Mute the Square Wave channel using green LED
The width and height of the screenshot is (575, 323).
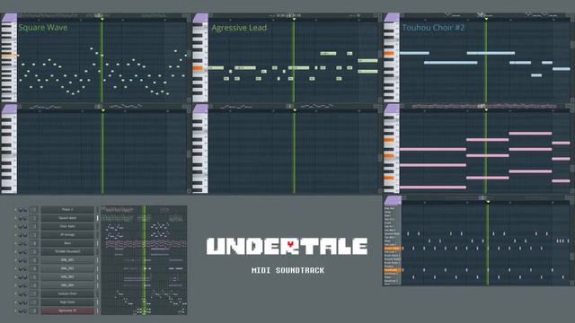pyautogui.click(x=16, y=218)
